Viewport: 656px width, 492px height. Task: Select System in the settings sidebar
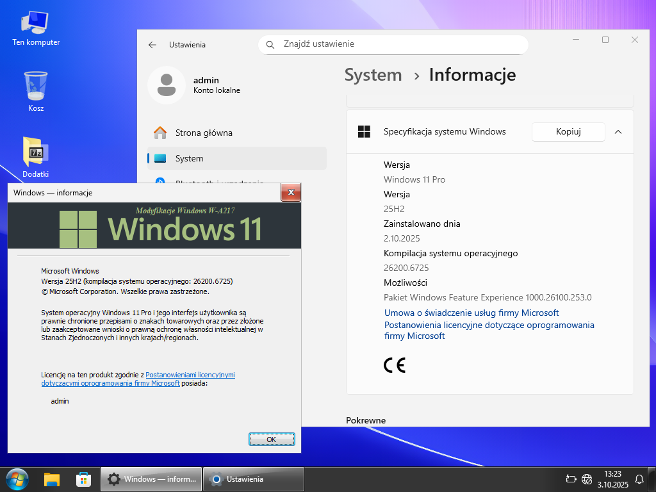coord(190,158)
